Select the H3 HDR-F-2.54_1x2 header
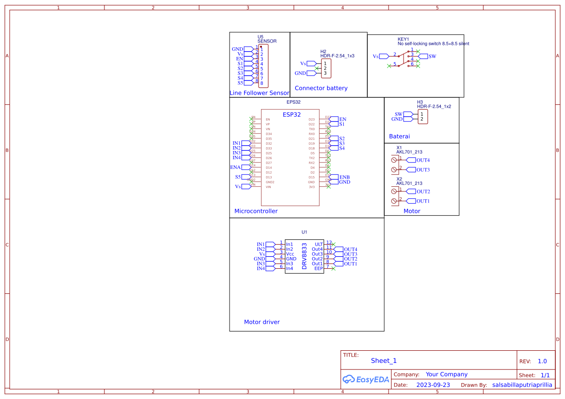 [x=422, y=116]
